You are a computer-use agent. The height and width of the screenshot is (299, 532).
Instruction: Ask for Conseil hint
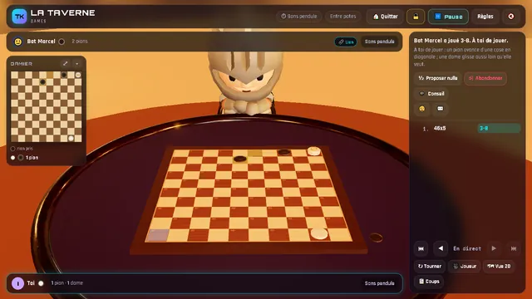coord(432,94)
